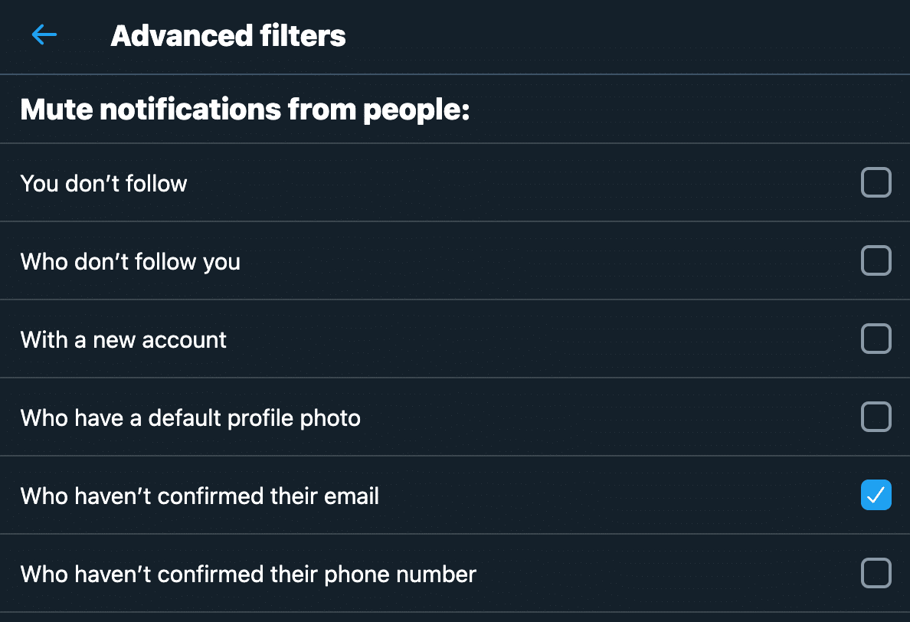Enable muting people you don't follow

point(876,183)
